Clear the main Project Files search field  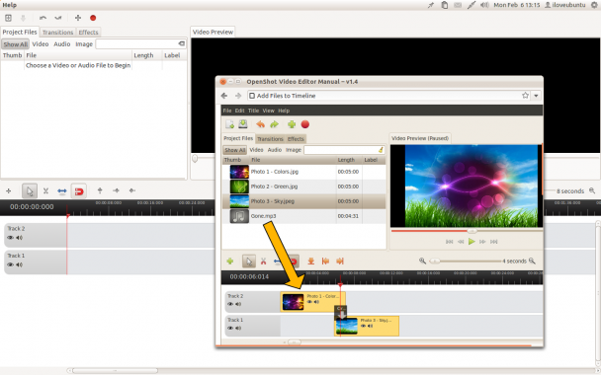click(182, 43)
